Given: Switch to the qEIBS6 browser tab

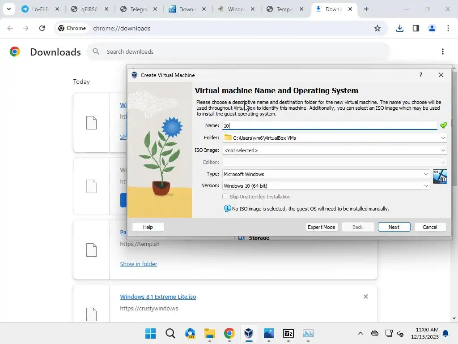Looking at the screenshot, I should pos(89,9).
